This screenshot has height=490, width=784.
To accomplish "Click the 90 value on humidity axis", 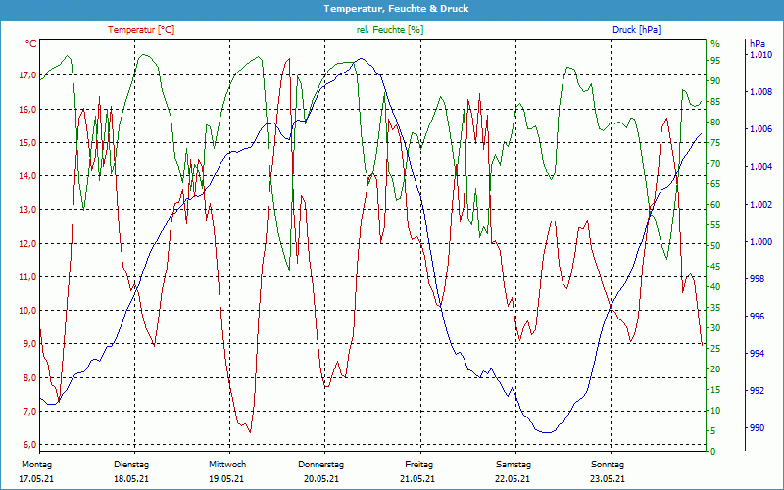I will click(715, 80).
